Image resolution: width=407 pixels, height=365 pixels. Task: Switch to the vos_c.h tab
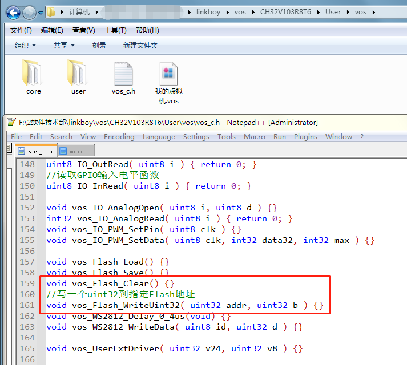(36, 151)
